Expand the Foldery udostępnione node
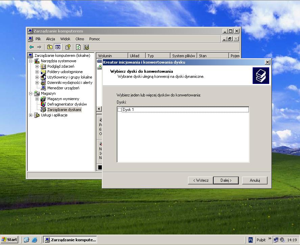 pyautogui.click(x=37, y=72)
